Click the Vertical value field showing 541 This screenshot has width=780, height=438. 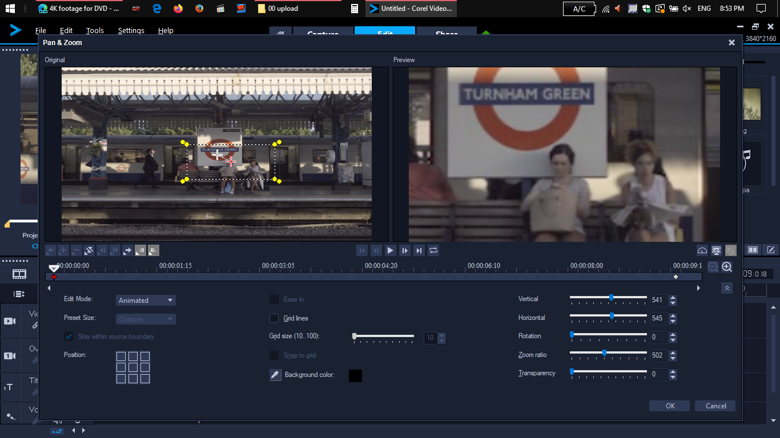tap(659, 300)
